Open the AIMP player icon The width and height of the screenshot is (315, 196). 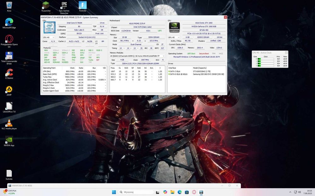click(9, 90)
